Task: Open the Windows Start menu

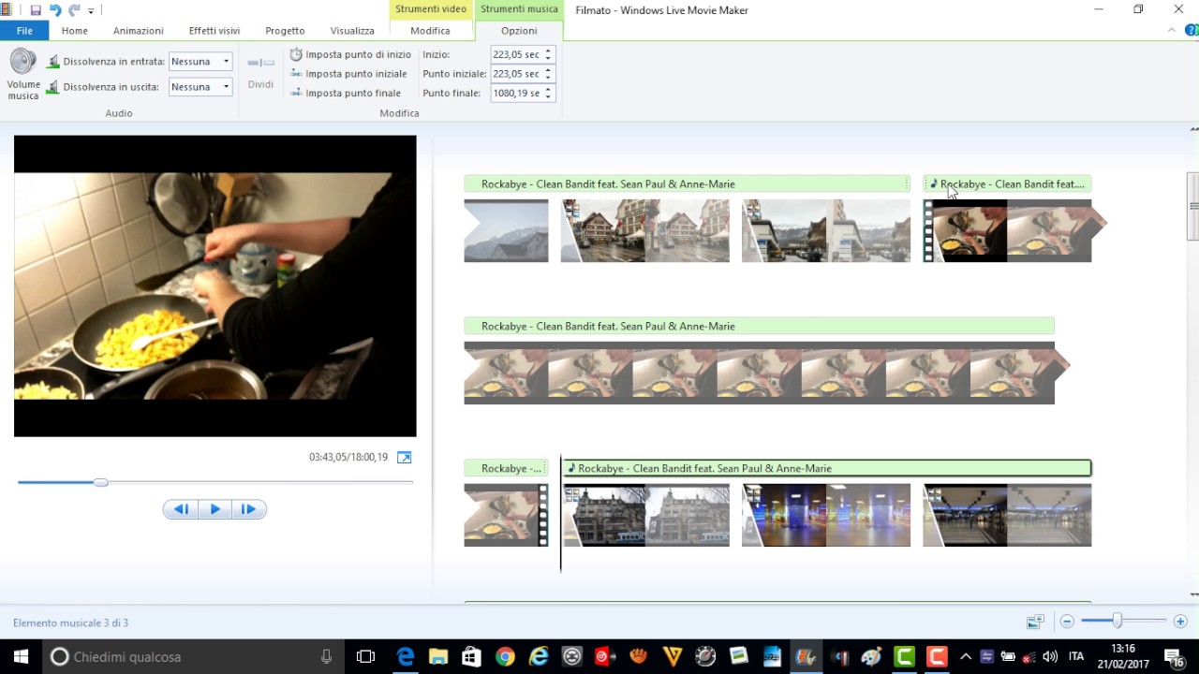Action: tap(21, 656)
